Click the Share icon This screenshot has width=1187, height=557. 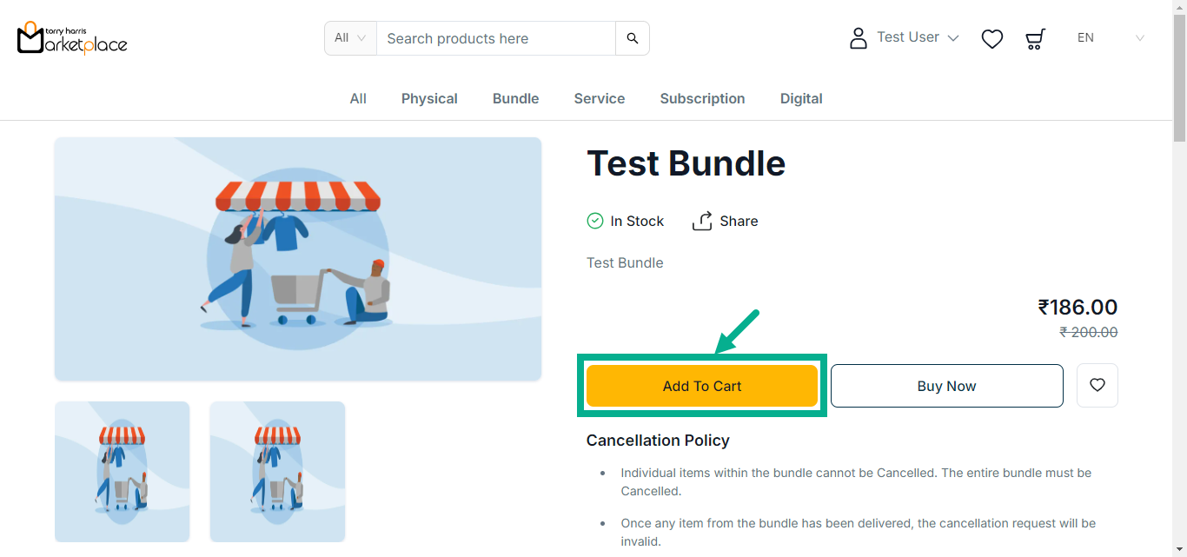(x=702, y=221)
